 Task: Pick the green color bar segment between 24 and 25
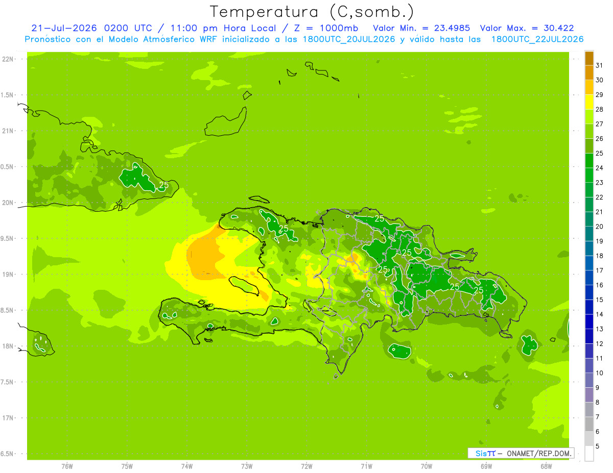[x=589, y=161]
